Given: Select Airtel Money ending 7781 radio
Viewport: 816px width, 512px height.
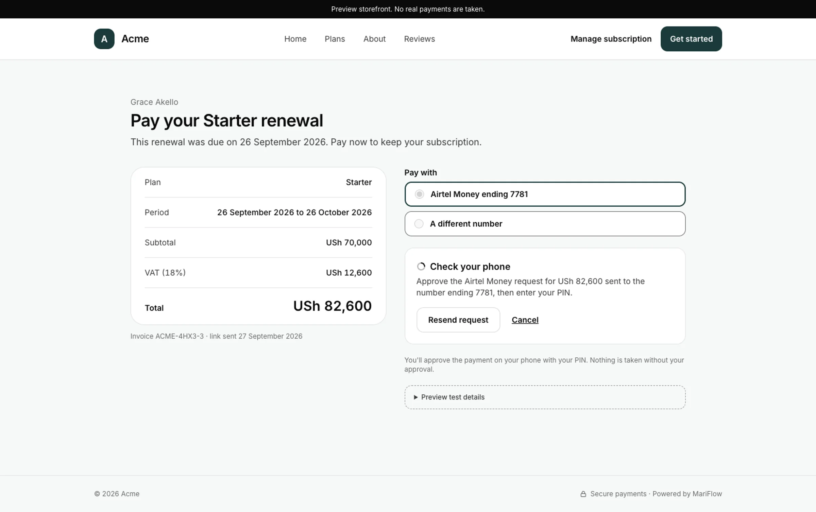Looking at the screenshot, I should click(x=419, y=194).
